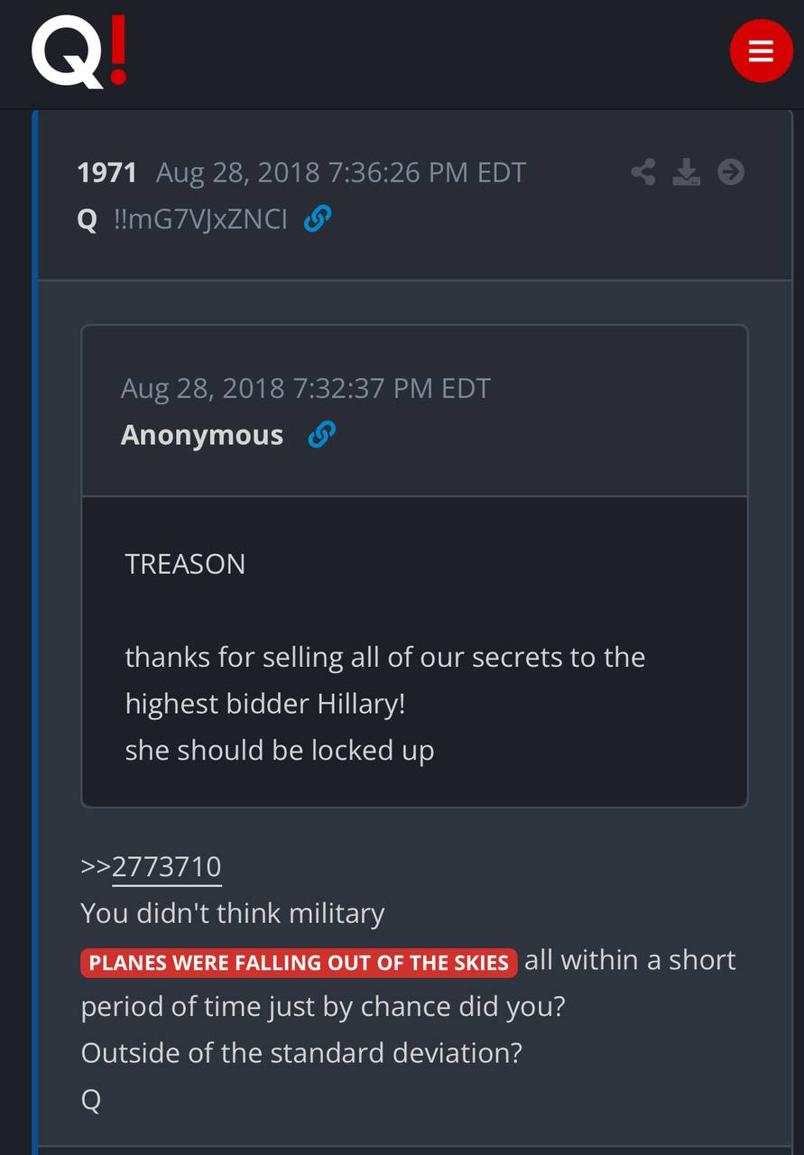Click "You didn't think military" line
The image size is (804, 1155).
[x=233, y=913]
